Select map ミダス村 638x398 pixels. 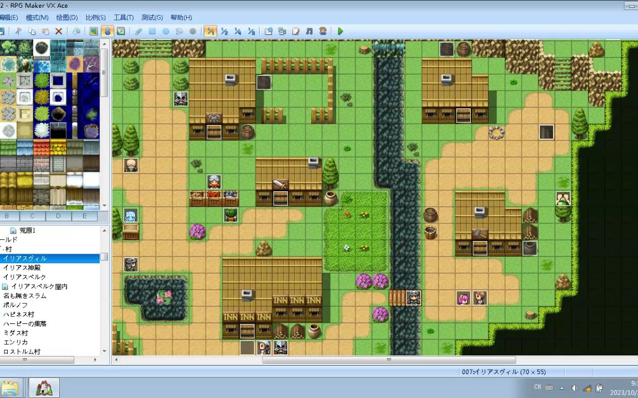(x=16, y=333)
